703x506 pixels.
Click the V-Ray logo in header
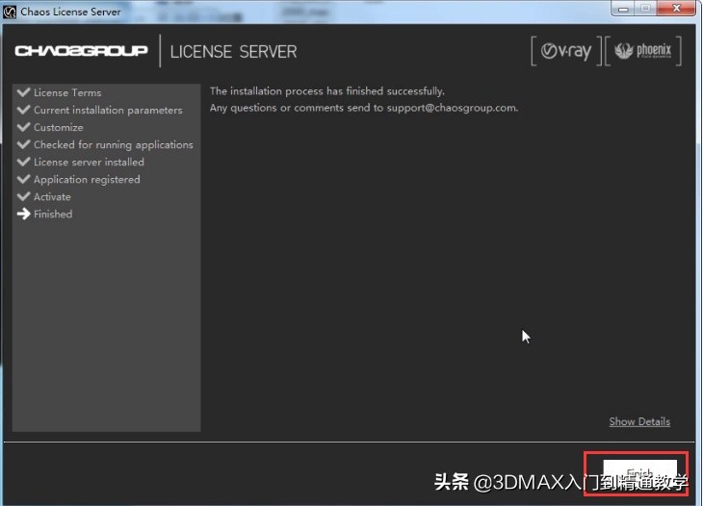tap(566, 51)
